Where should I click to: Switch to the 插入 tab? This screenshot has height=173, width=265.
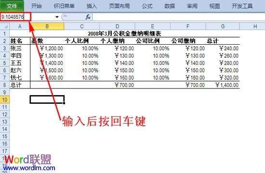(x=92, y=6)
